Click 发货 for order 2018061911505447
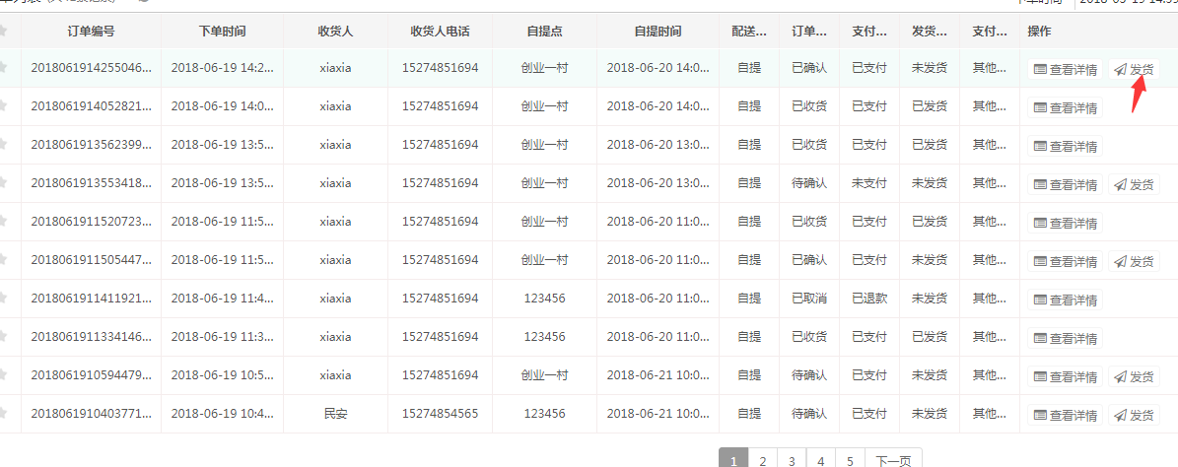Viewport: 1178px width, 467px height. point(1134,261)
